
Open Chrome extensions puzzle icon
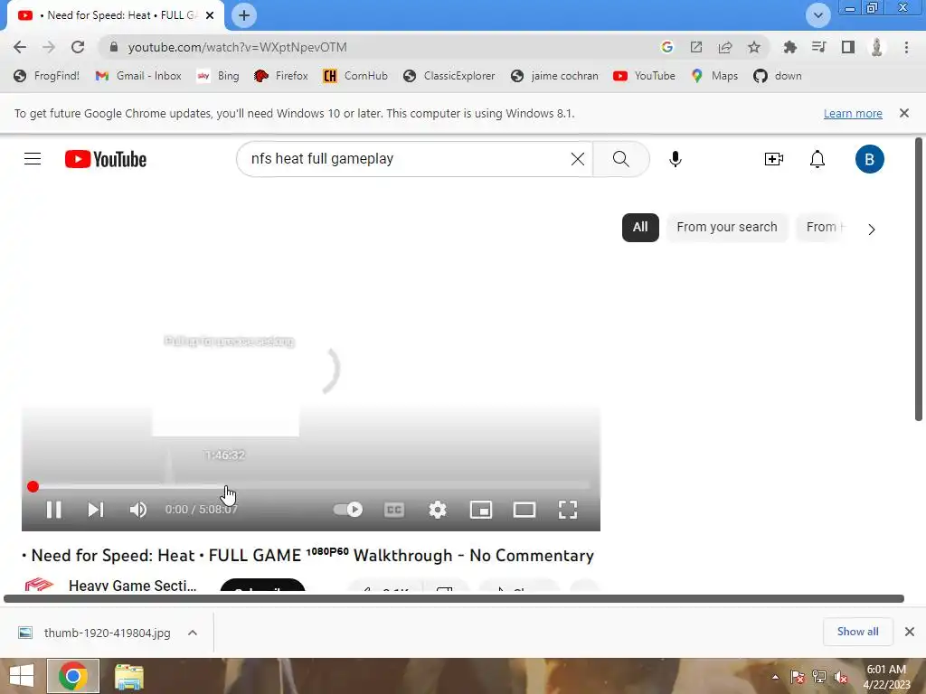(x=789, y=47)
